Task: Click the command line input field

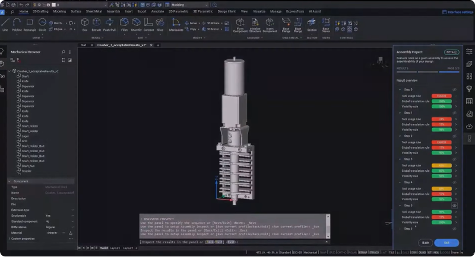Action: pyautogui.click(x=235, y=242)
